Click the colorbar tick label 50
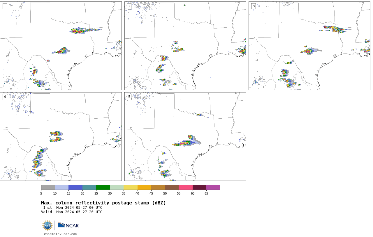This screenshot has width=373, height=237. [165, 194]
